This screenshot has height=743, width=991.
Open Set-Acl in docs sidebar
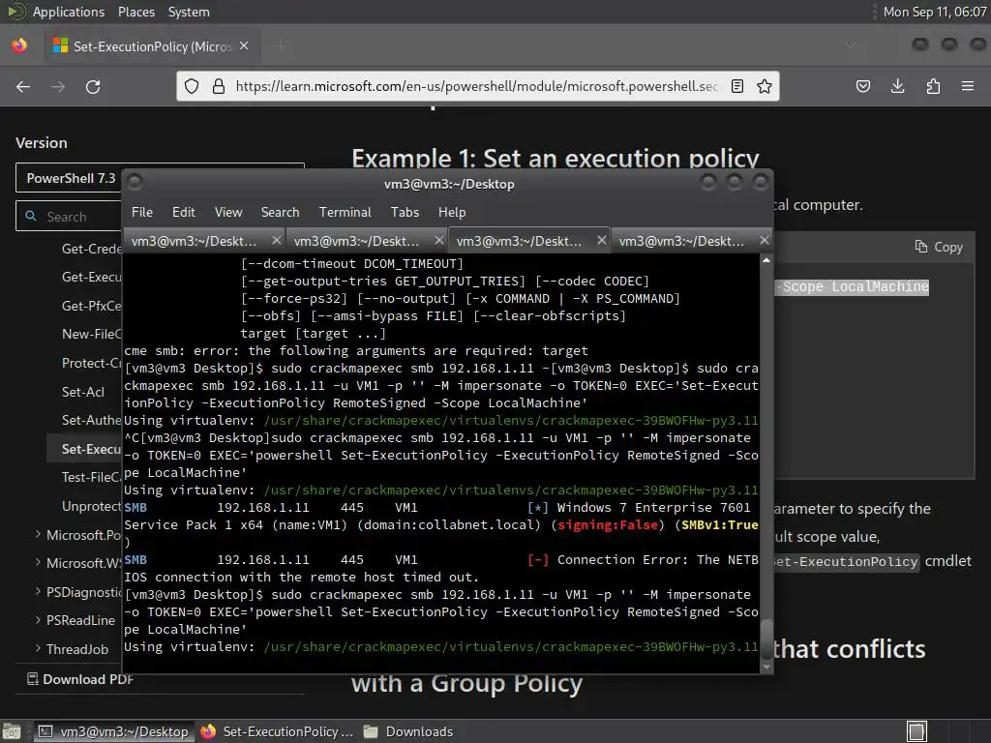pyautogui.click(x=83, y=392)
